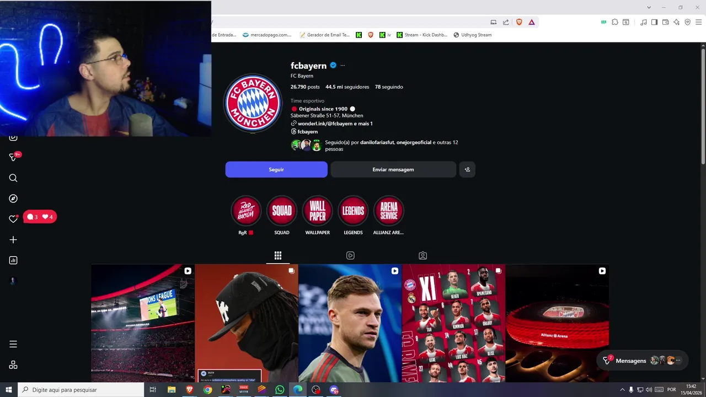Open the fcbayern Threads link
This screenshot has width=706, height=397.
[308, 132]
